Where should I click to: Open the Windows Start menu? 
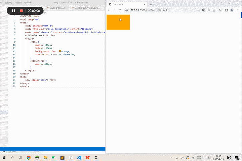pos(4,158)
